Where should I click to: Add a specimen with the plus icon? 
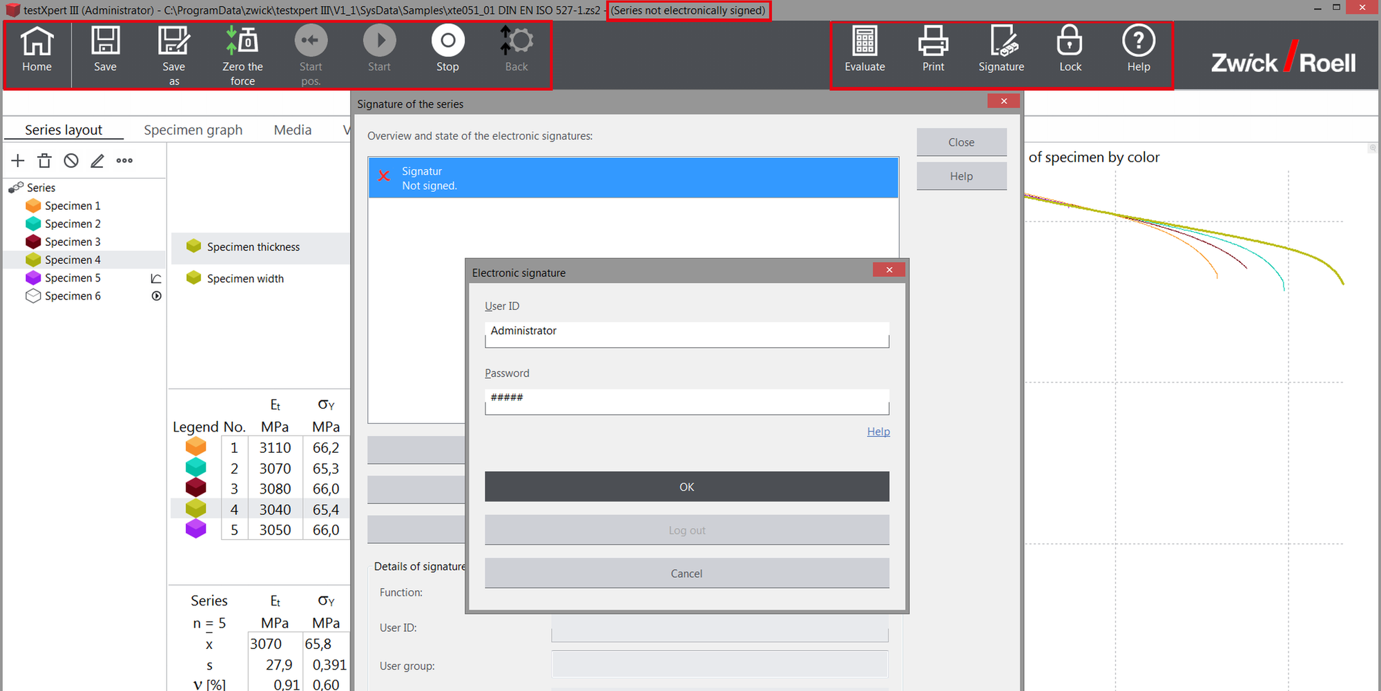coord(18,161)
